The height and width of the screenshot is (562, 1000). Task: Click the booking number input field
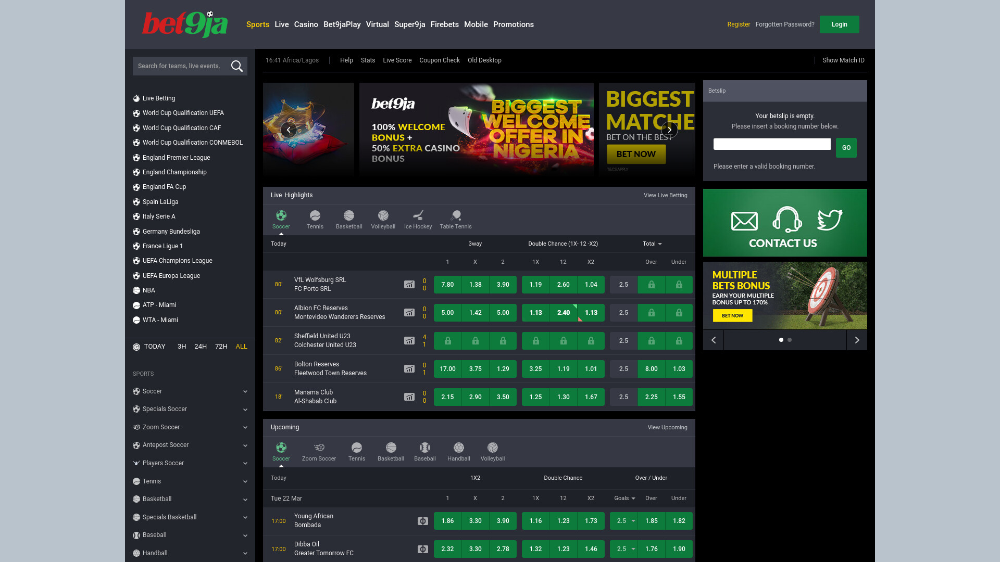tap(772, 144)
